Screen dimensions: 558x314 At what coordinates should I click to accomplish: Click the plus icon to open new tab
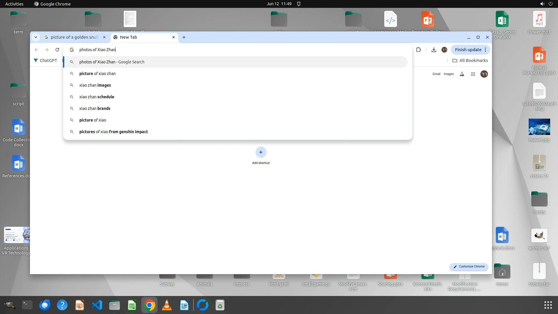click(x=184, y=37)
